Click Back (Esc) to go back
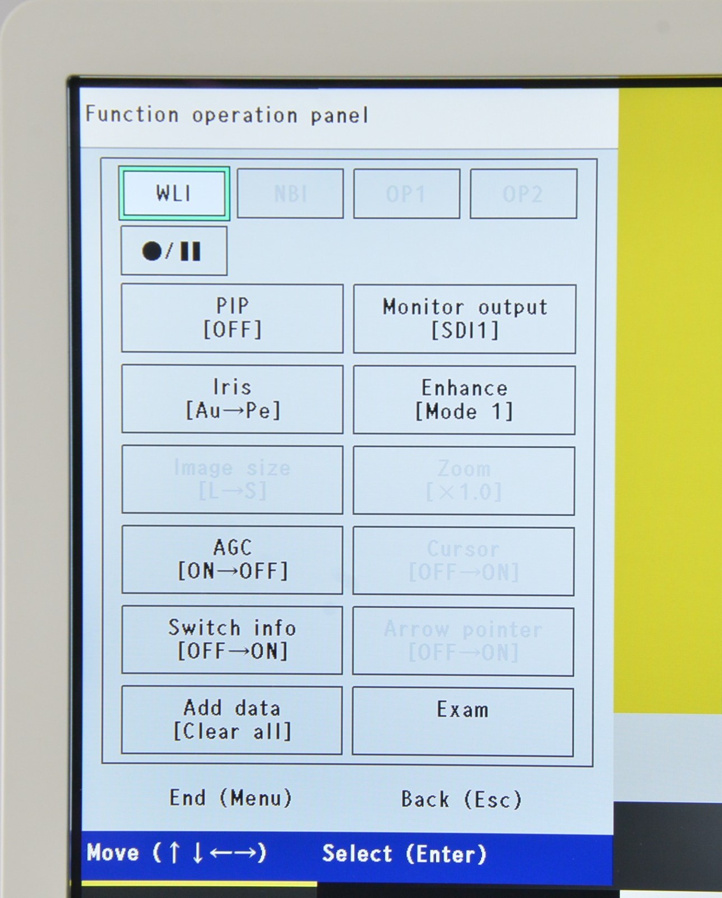The height and width of the screenshot is (898, 722). [461, 799]
